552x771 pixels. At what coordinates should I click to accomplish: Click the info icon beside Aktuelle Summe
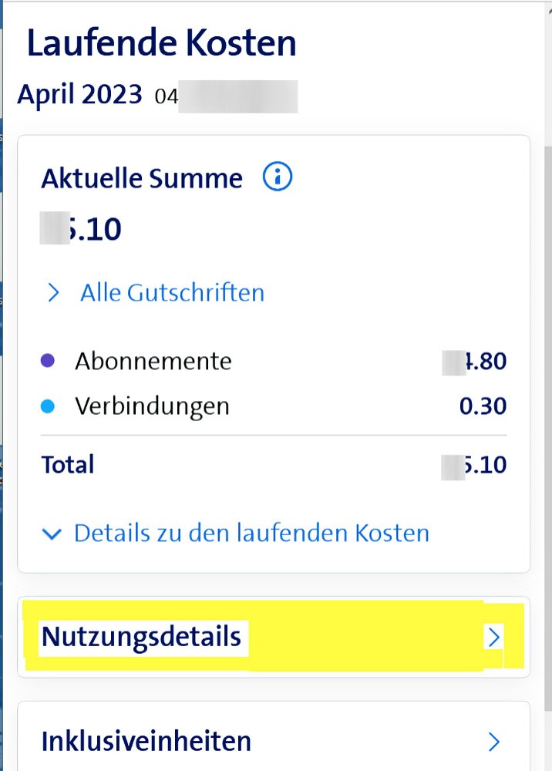(x=278, y=178)
